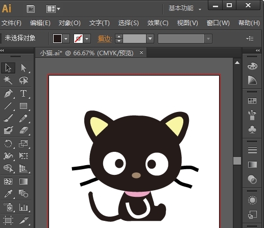Select the Lasso tool

(x=23, y=80)
